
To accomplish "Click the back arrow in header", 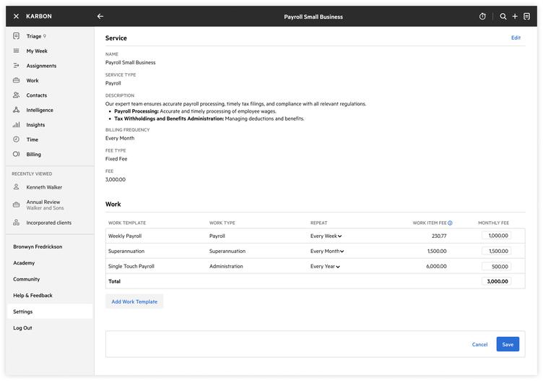I will coord(100,17).
